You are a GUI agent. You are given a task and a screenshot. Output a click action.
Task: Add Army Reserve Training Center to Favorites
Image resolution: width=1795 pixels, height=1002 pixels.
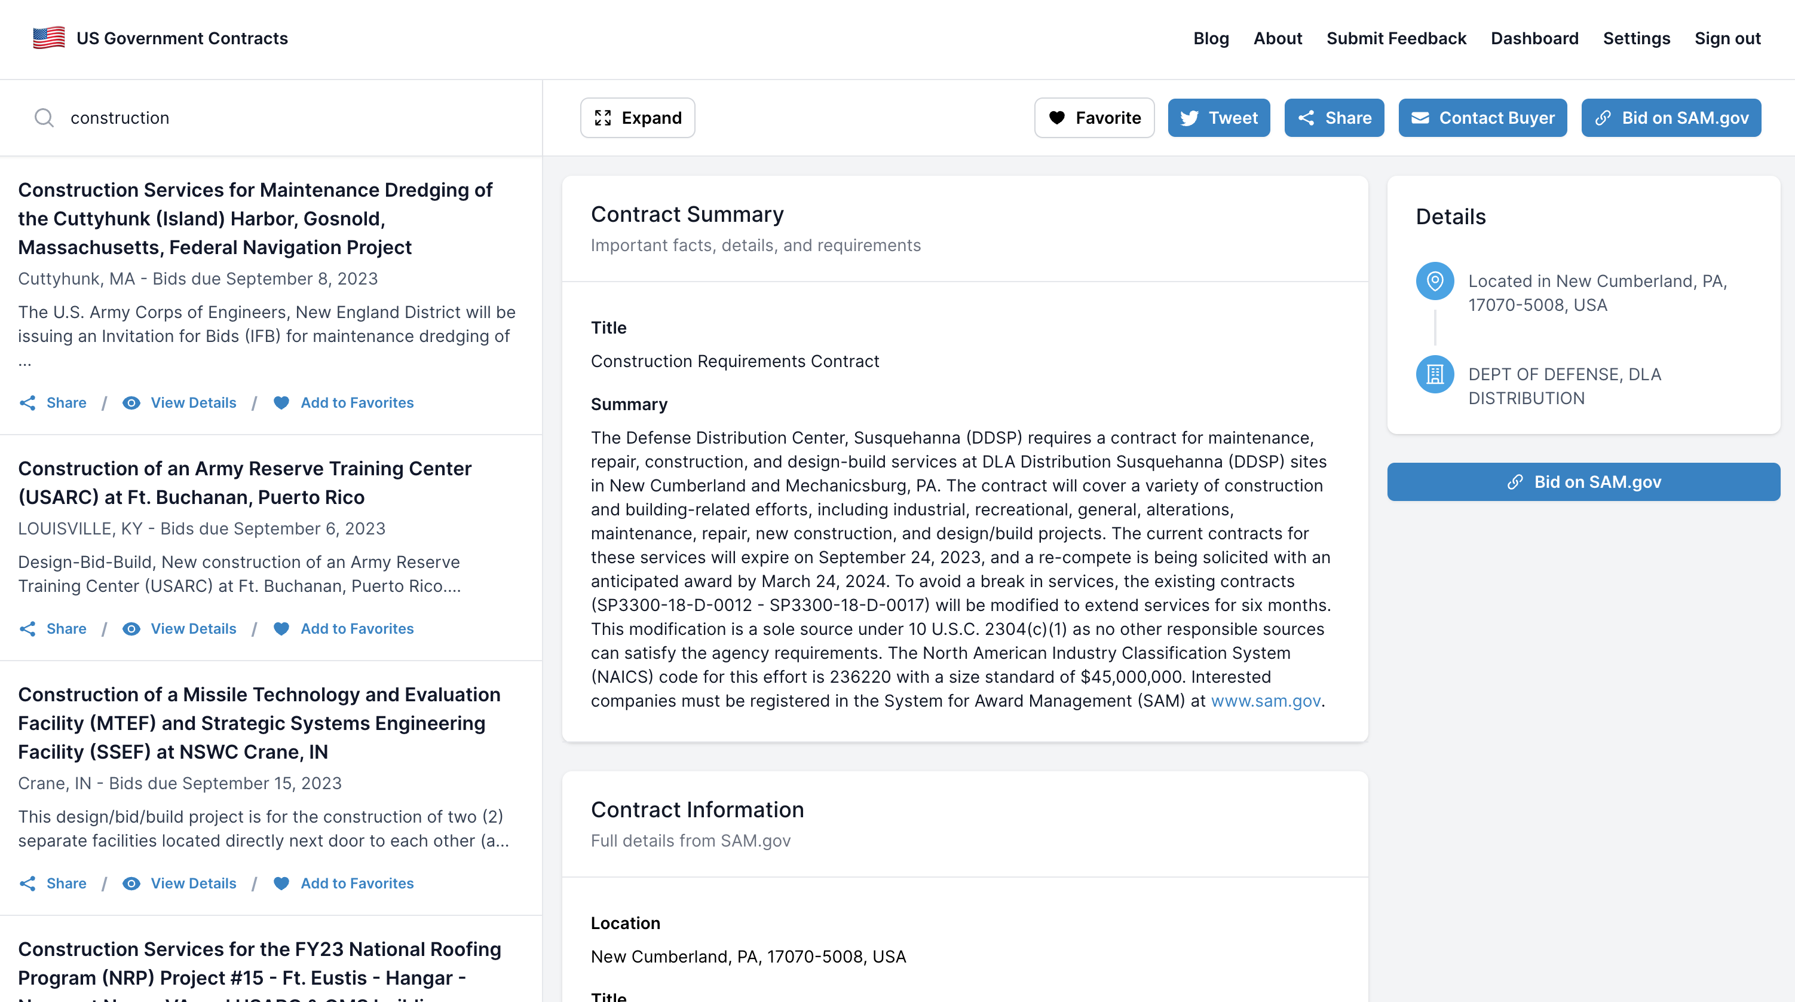(356, 628)
